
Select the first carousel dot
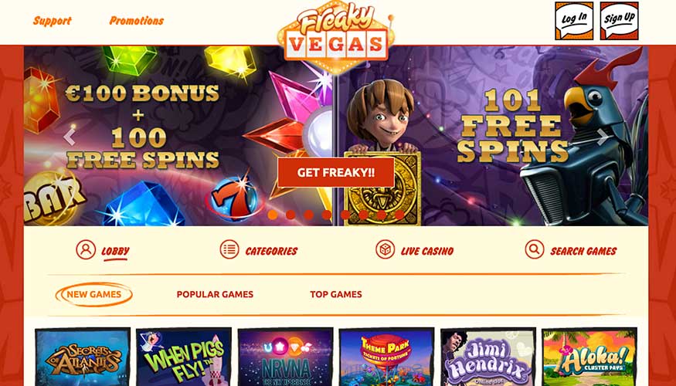point(273,215)
